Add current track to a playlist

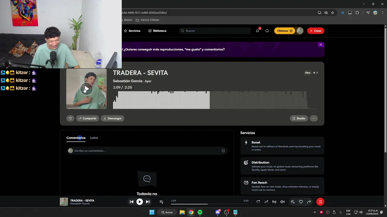click(x=293, y=202)
